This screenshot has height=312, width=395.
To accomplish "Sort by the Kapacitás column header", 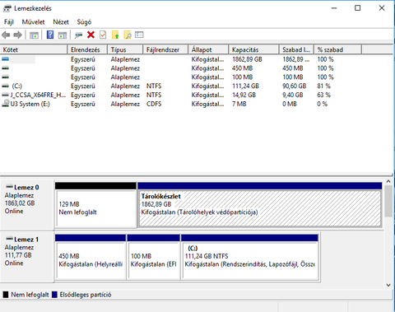I will [254, 49].
